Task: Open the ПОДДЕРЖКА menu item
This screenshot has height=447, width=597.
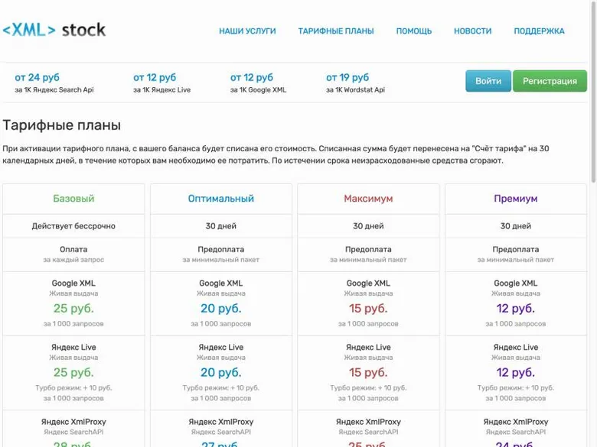Action: (539, 31)
